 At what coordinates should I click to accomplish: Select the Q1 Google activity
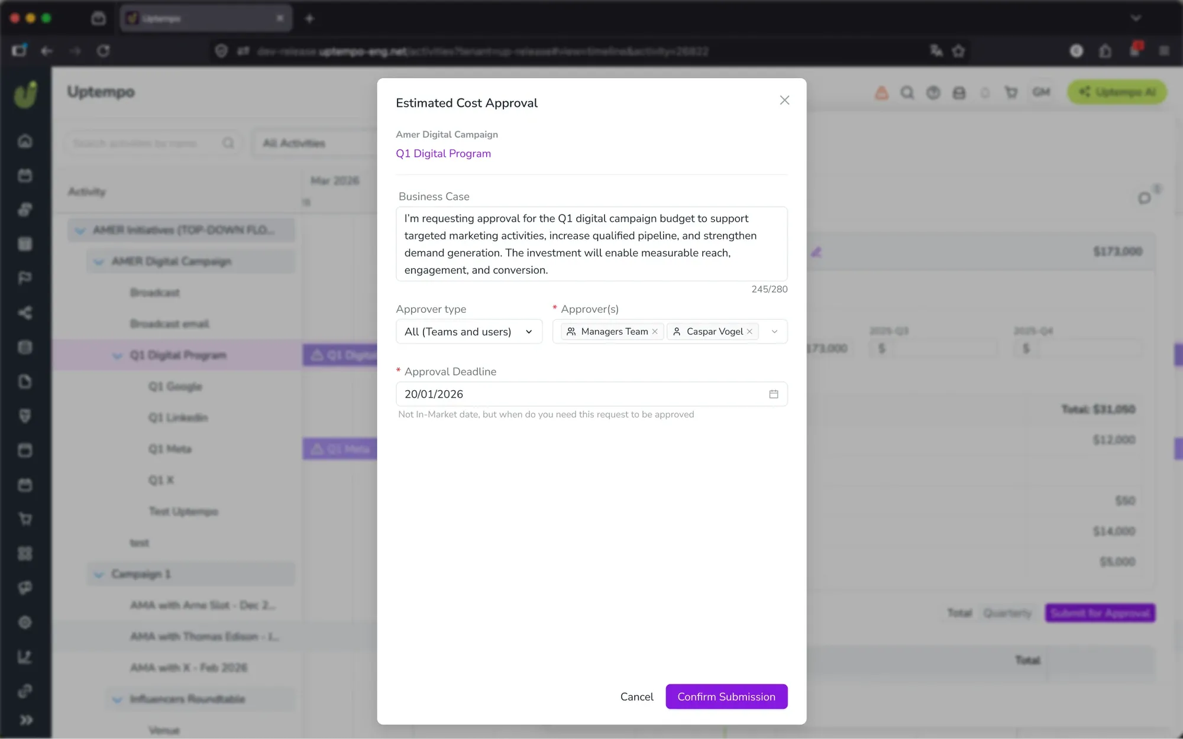point(175,387)
